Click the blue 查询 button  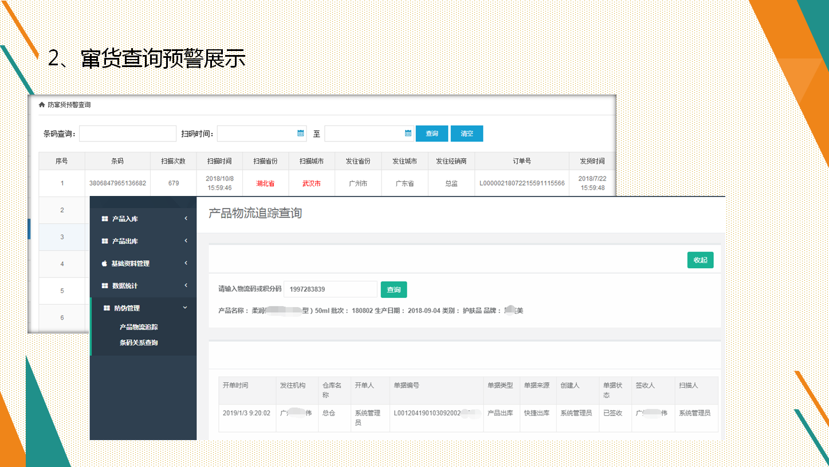tap(432, 134)
